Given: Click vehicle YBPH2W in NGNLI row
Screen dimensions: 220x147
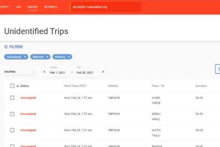Looking at the screenshot, I should pos(114,114).
